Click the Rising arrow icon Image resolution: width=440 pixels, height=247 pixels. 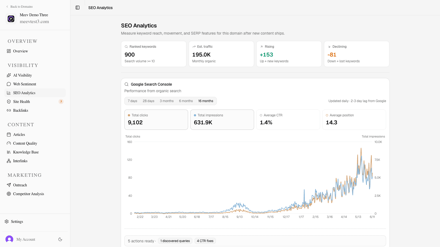[x=262, y=47]
